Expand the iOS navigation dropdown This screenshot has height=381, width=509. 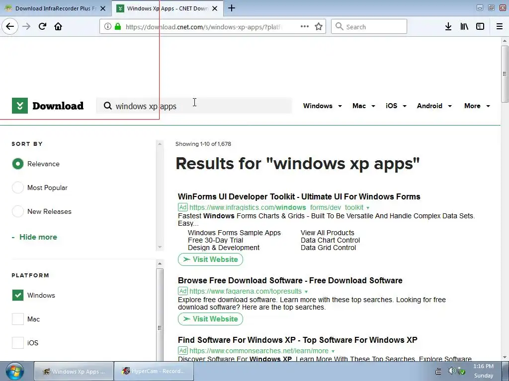coord(396,106)
